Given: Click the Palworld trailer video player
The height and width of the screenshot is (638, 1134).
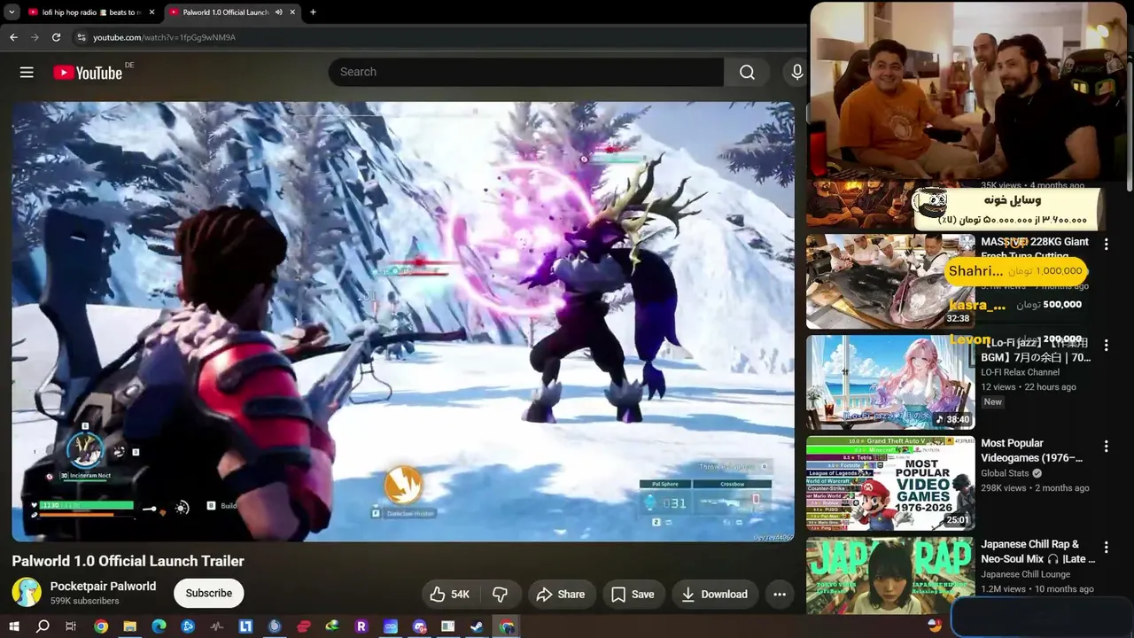Looking at the screenshot, I should coord(403,322).
